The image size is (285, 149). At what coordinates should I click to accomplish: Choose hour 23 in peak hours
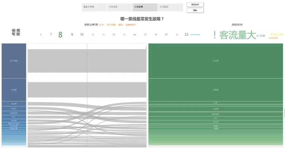click(187, 35)
